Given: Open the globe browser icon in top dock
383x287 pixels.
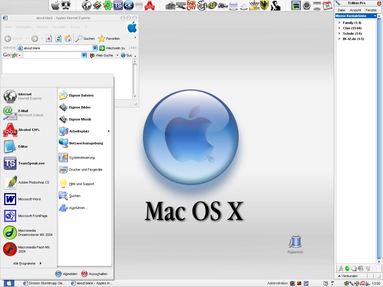Looking at the screenshot, I should [86, 5].
